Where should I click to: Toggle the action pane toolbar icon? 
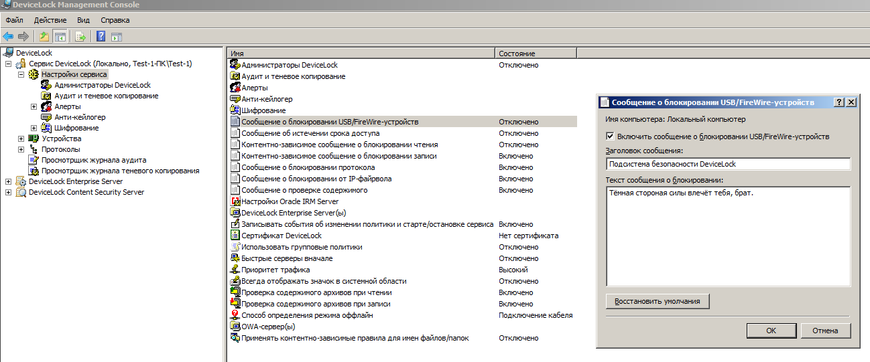(117, 37)
